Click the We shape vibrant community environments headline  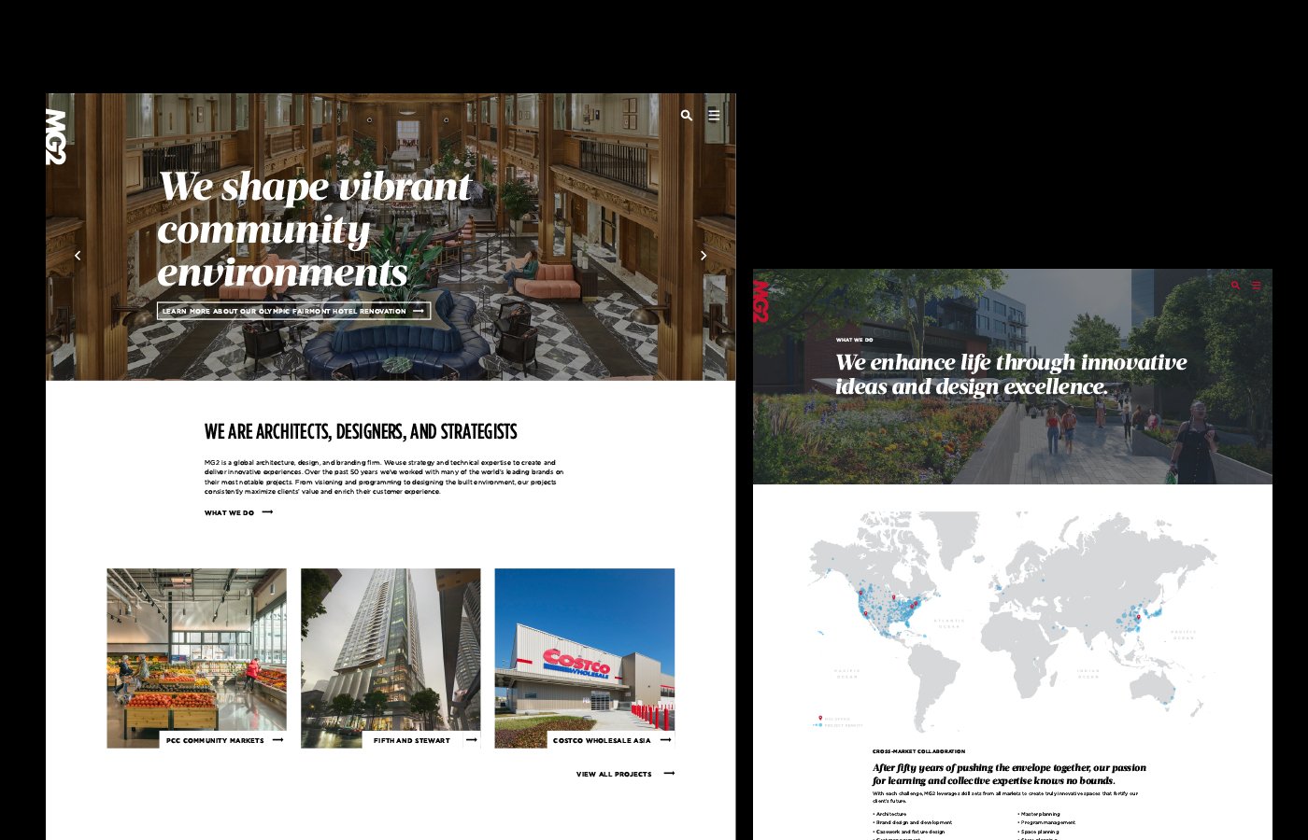[x=314, y=230]
